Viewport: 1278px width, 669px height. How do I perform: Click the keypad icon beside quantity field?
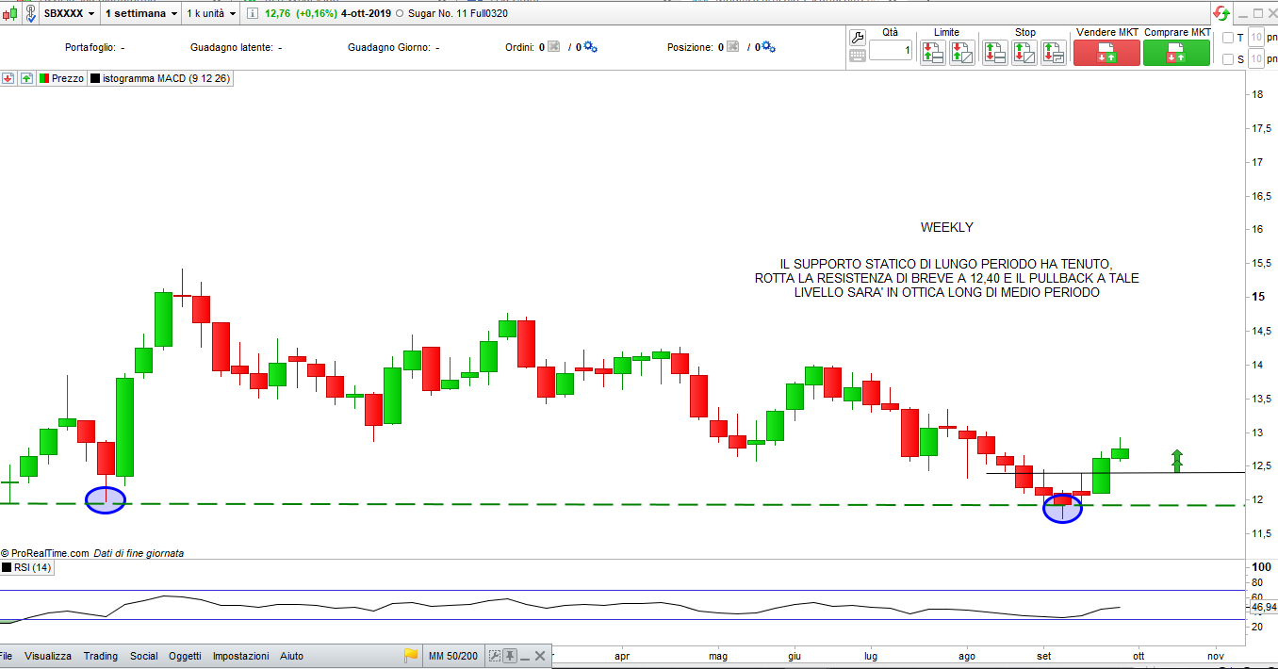858,56
